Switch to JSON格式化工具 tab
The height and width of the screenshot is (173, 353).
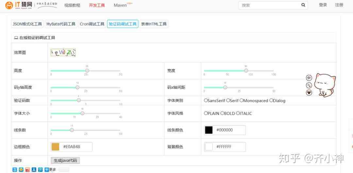[27, 24]
